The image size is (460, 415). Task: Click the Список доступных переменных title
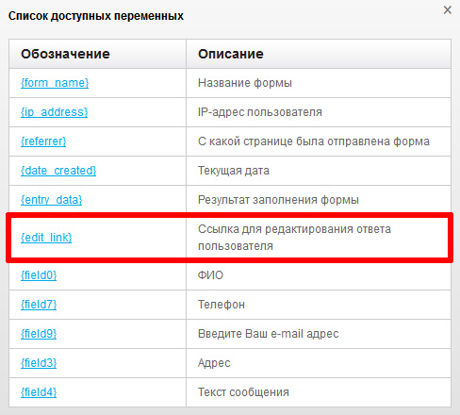[96, 16]
